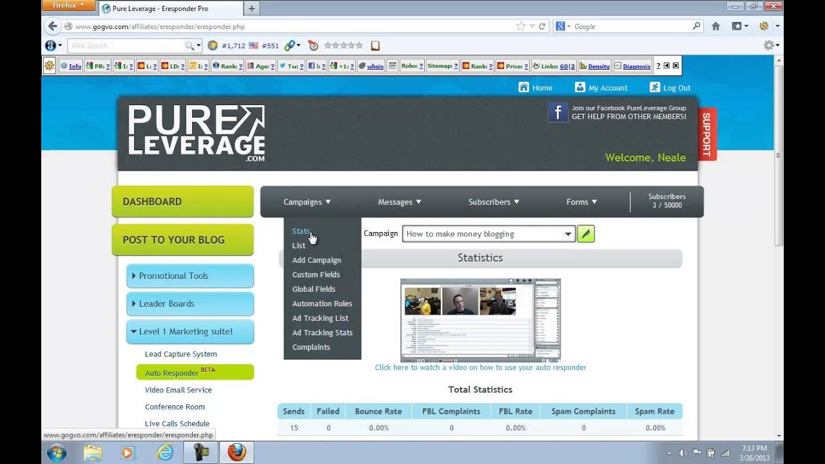Image resolution: width=825 pixels, height=464 pixels.
Task: Open a new tab with the plus button
Action: 251,8
